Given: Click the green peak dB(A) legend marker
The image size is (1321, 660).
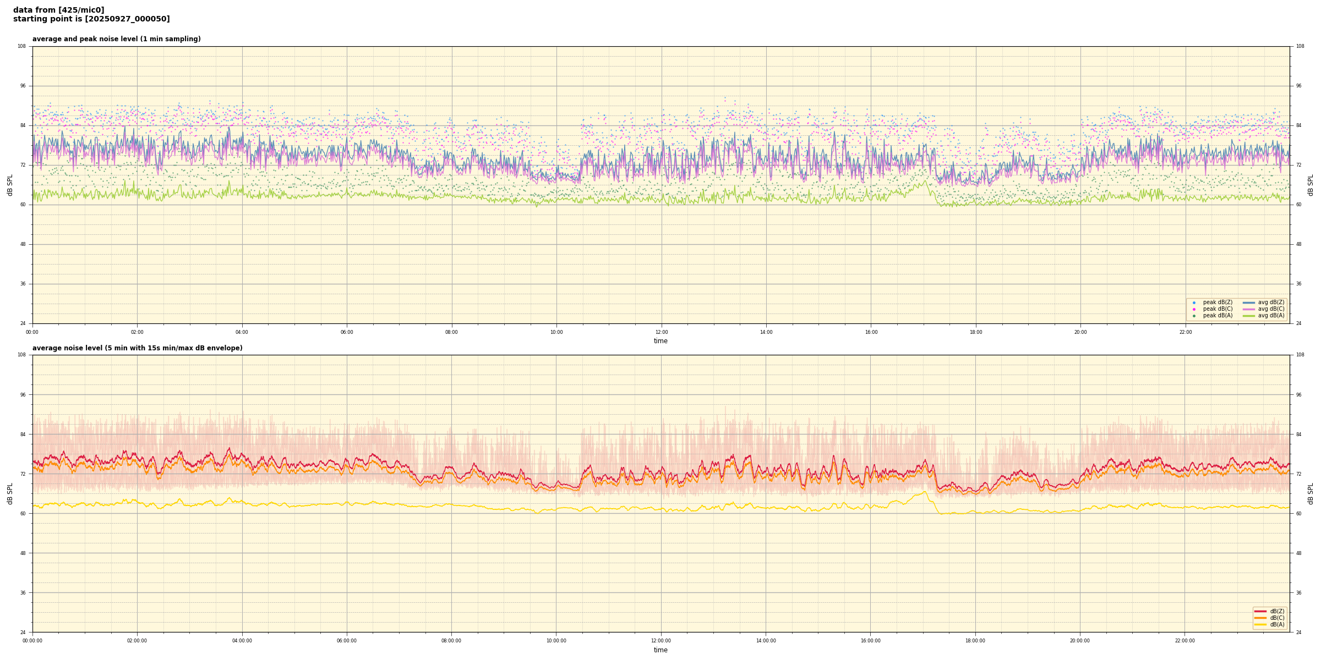Looking at the screenshot, I should click(x=1194, y=316).
